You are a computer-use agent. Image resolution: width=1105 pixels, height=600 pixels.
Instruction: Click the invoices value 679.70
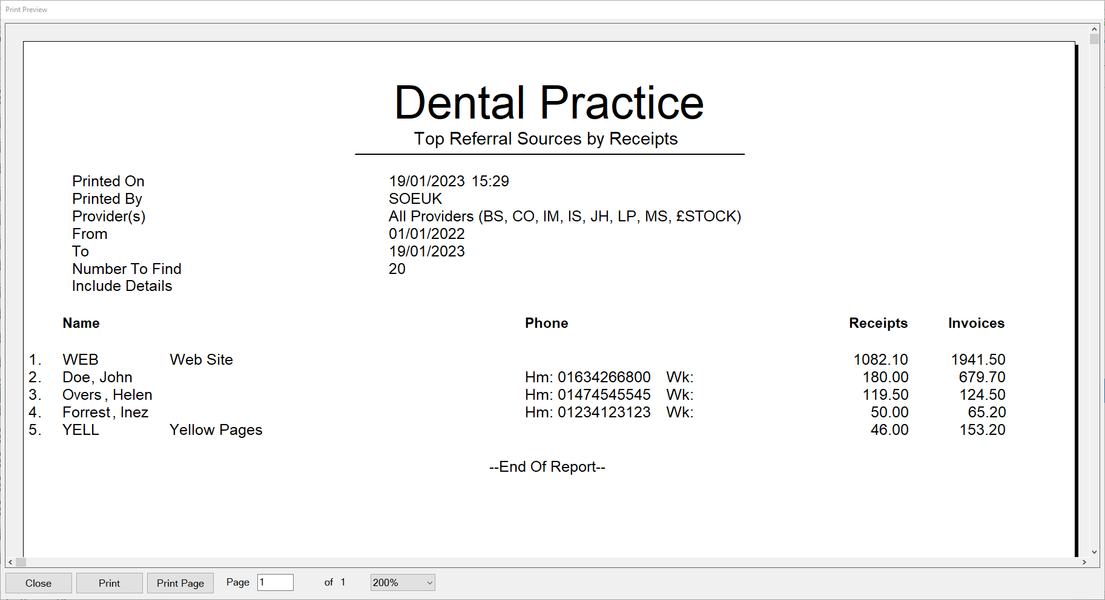click(x=982, y=377)
